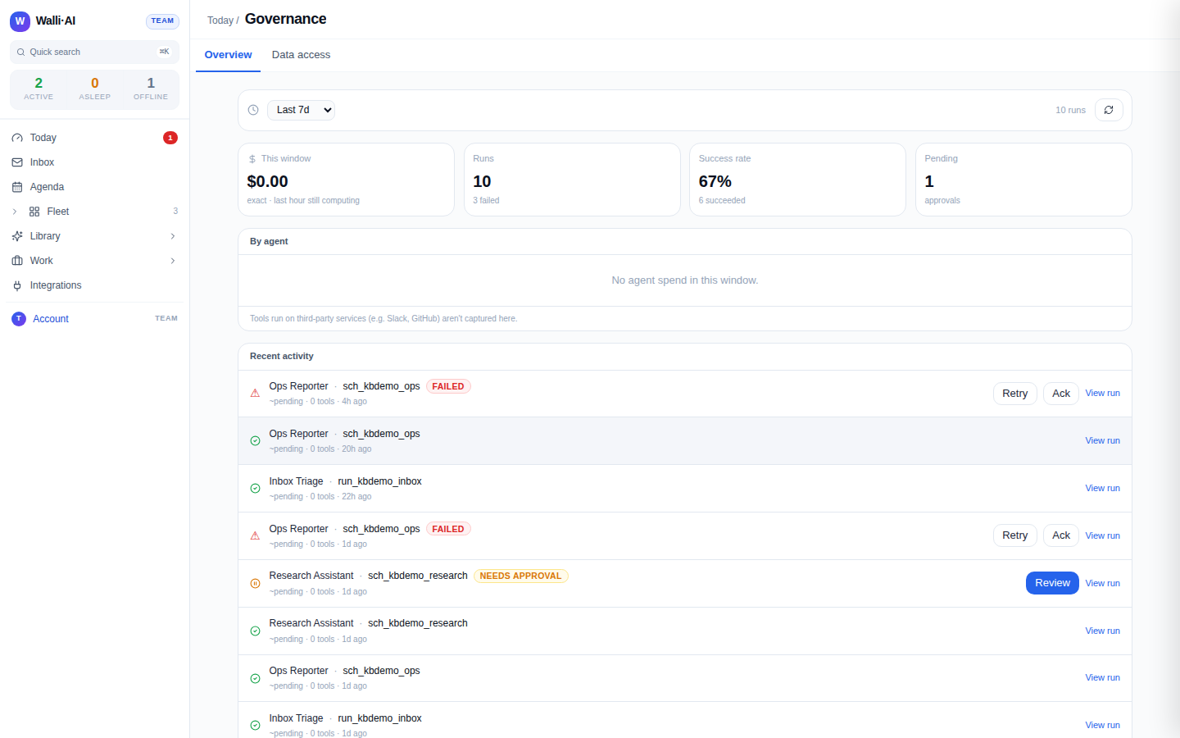This screenshot has width=1180, height=738.
Task: Click the Library sparkle icon
Action: click(17, 236)
